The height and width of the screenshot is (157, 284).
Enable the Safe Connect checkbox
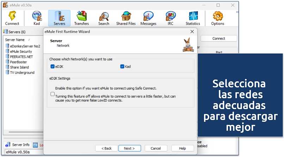[53, 94]
